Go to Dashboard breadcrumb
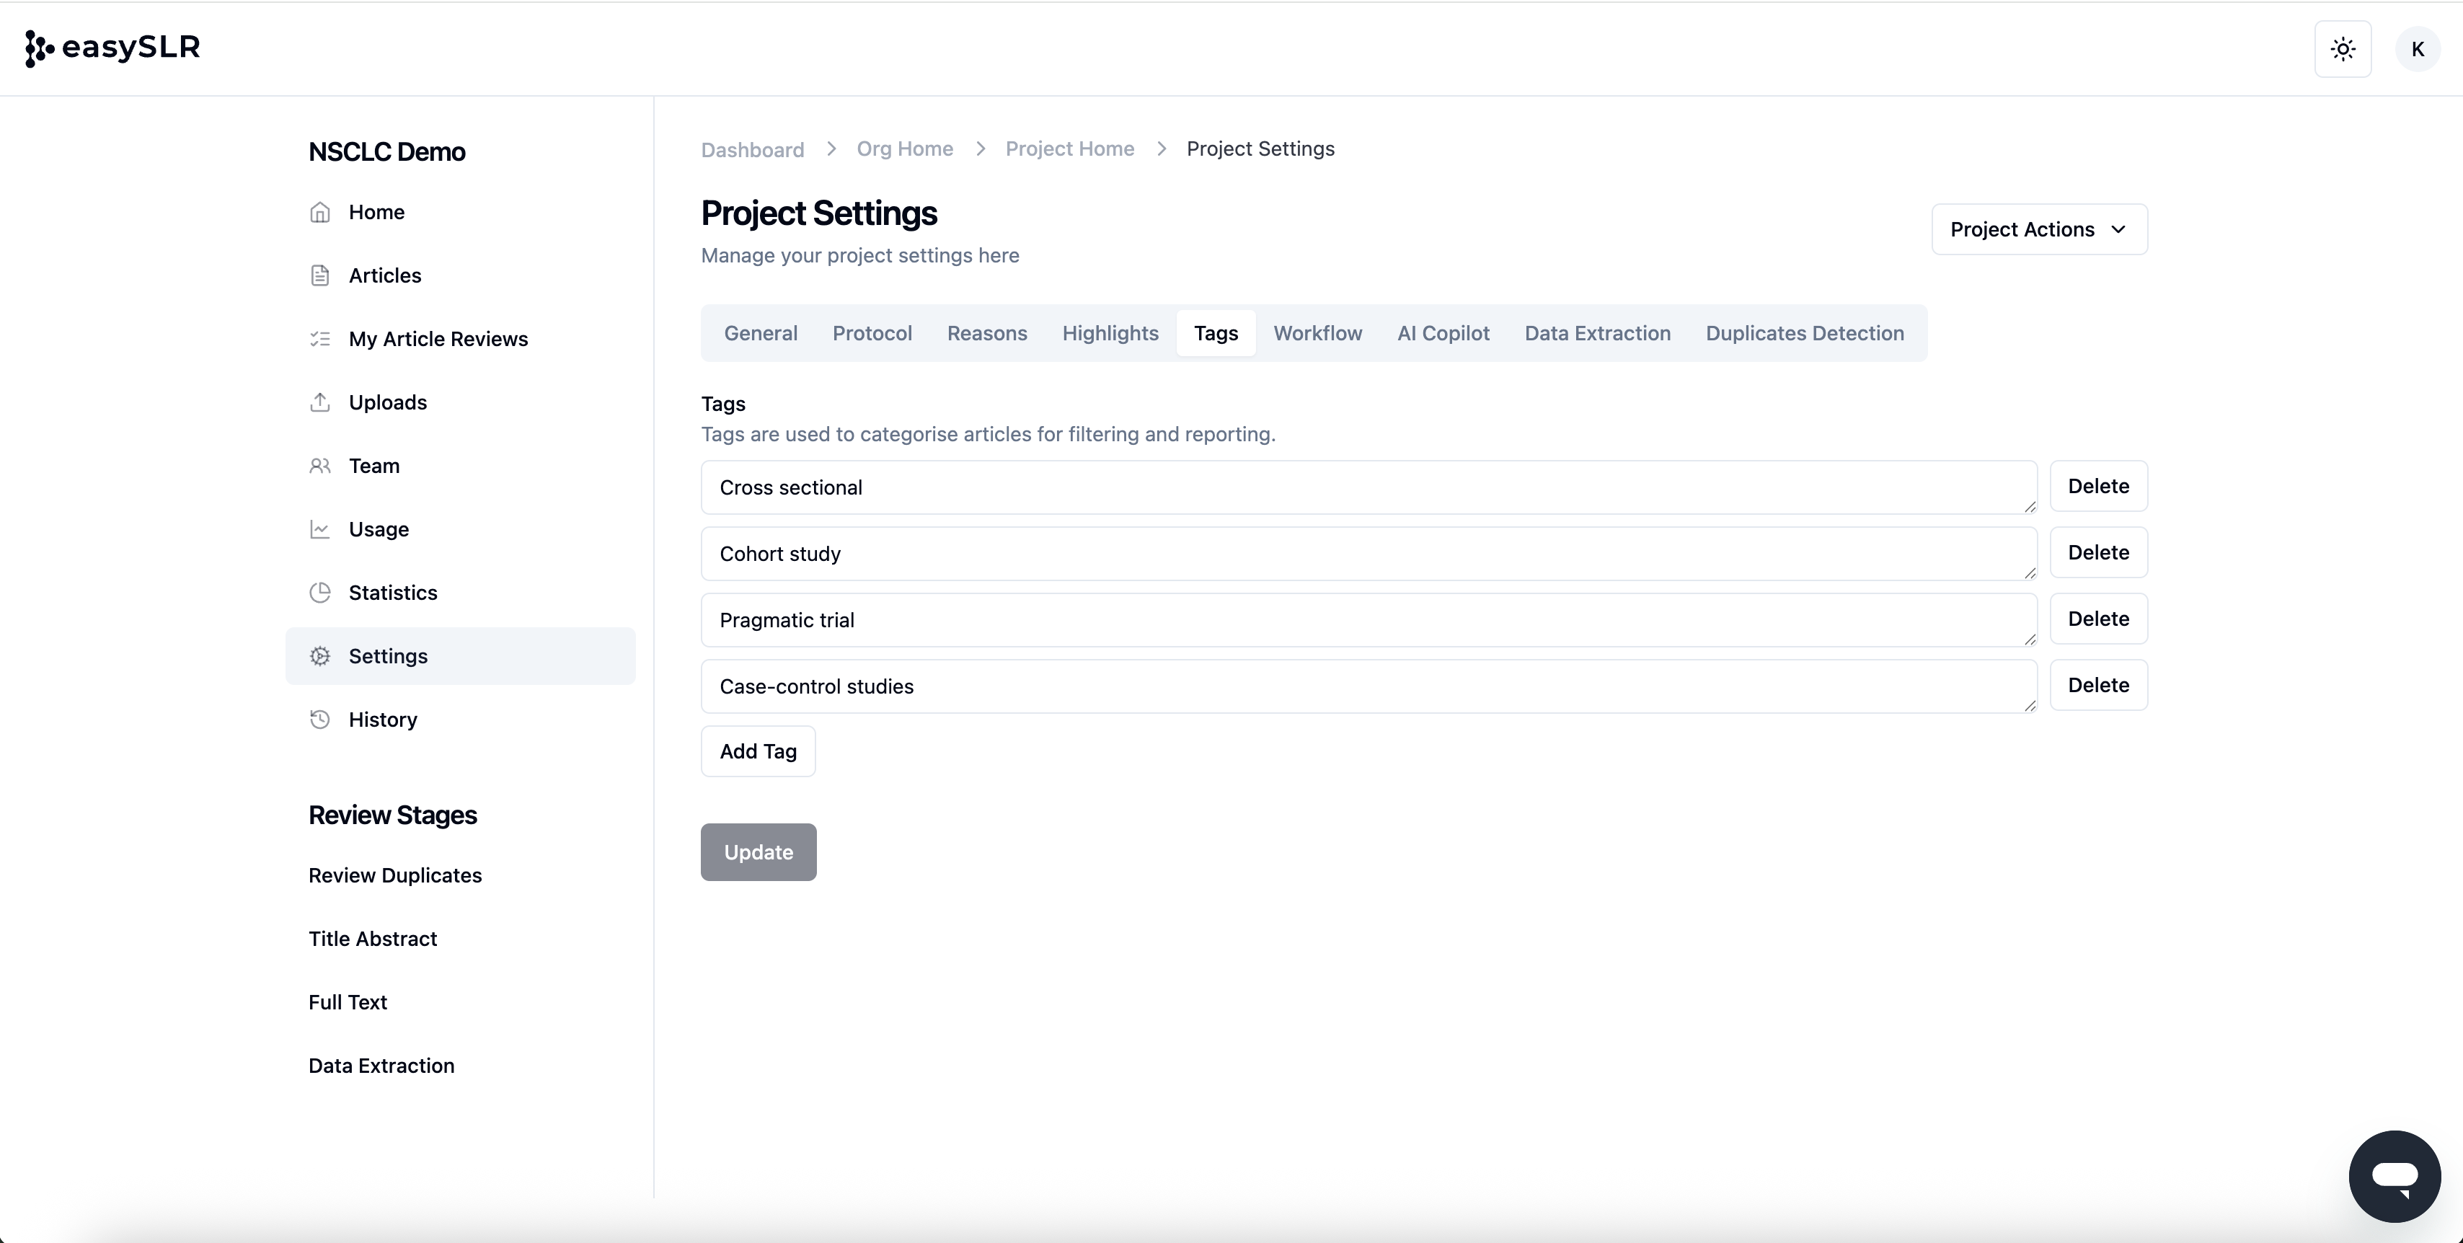The width and height of the screenshot is (2463, 1243). tap(753, 149)
